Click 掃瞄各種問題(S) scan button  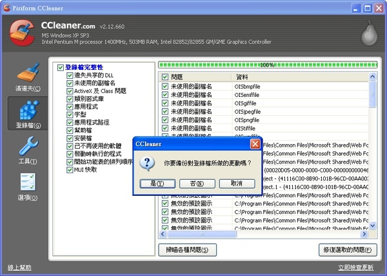click(x=187, y=249)
